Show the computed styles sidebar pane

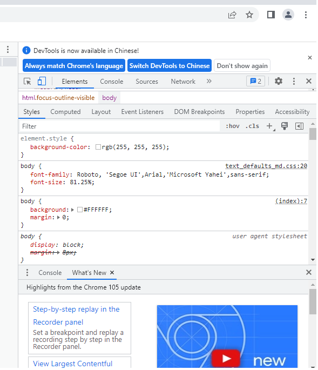[x=299, y=126]
